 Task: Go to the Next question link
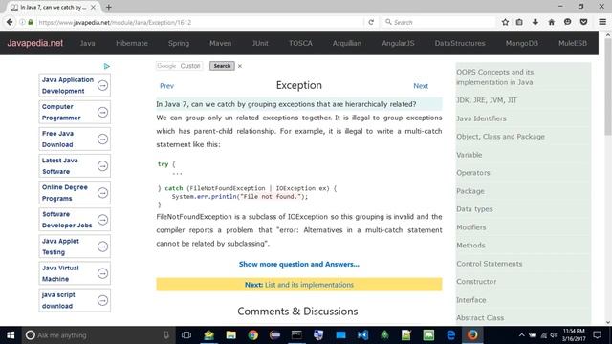tap(421, 86)
